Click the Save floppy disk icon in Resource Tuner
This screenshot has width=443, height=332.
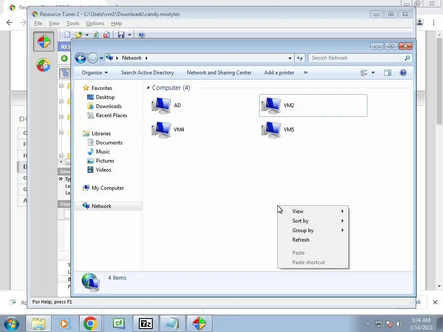(x=121, y=35)
